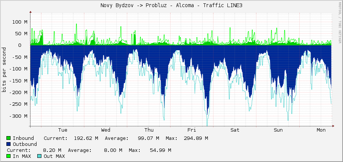Viewport: 343px width, 162px height.
Task: Click the 'Mon' x-axis day label
Action: pyautogui.click(x=321, y=130)
